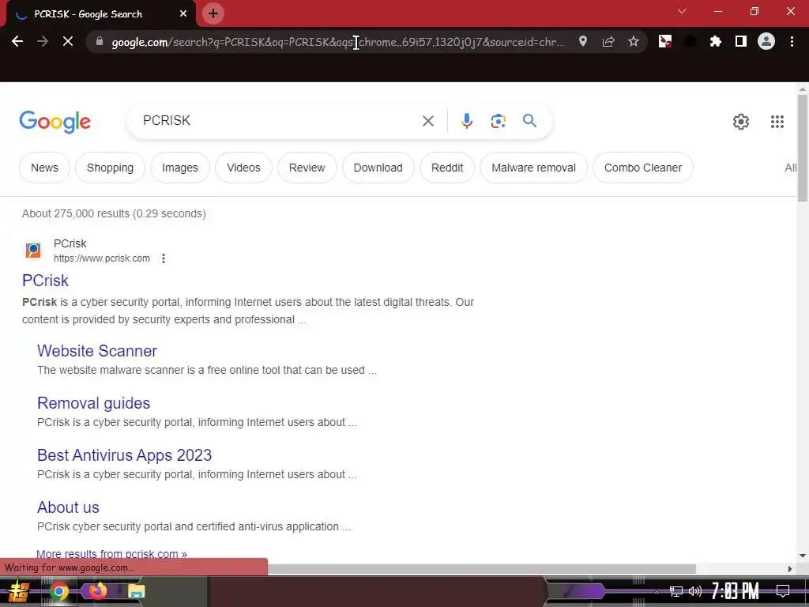Stop loading the page
This screenshot has width=809, height=607.
point(68,41)
